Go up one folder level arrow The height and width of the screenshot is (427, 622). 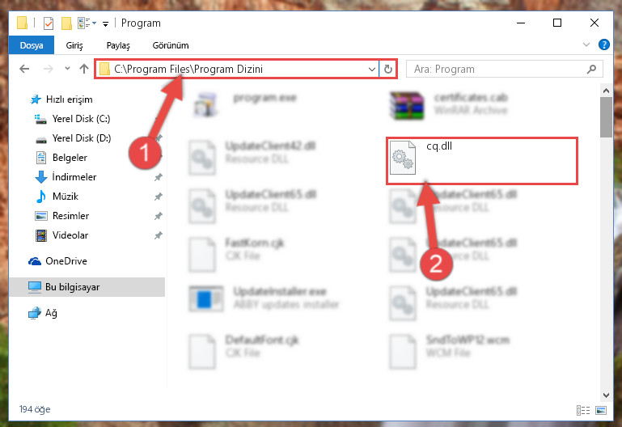(83, 69)
